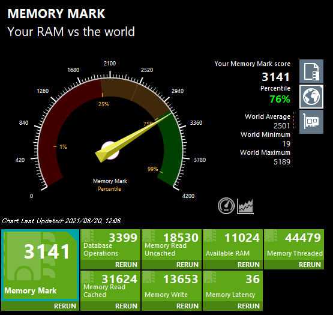
Task: Rerun the Available RAM test
Action: pos(248,265)
